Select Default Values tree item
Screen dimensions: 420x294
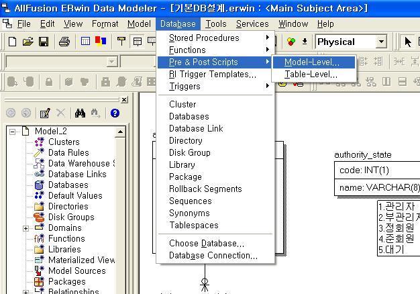[75, 195]
